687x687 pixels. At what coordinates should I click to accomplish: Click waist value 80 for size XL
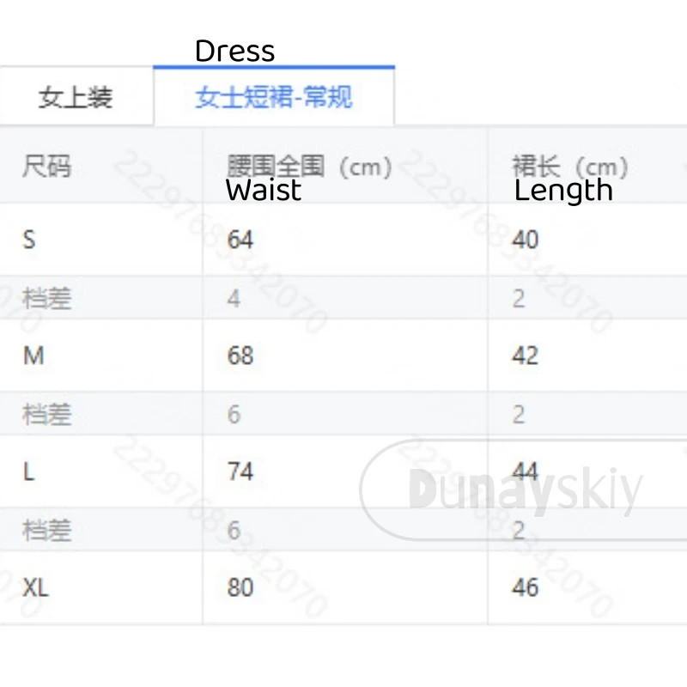click(240, 587)
